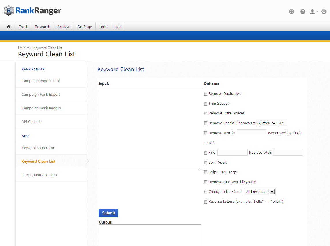Click the power logout icon
This screenshot has height=246, width=330.
coord(324,12)
